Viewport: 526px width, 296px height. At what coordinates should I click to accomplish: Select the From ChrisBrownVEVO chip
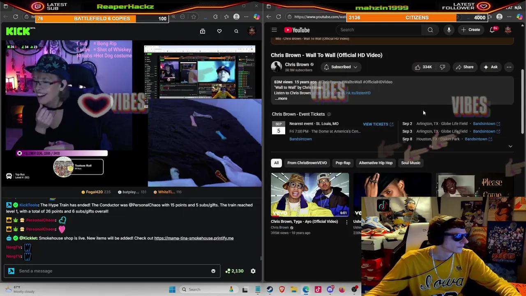pyautogui.click(x=307, y=163)
